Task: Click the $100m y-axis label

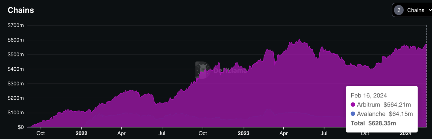Action: tap(16, 113)
